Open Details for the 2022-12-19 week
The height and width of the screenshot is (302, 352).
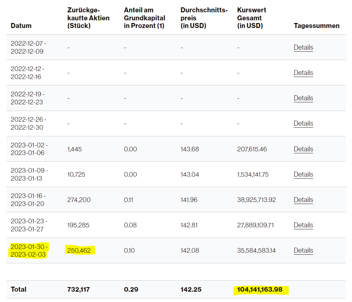303,98
